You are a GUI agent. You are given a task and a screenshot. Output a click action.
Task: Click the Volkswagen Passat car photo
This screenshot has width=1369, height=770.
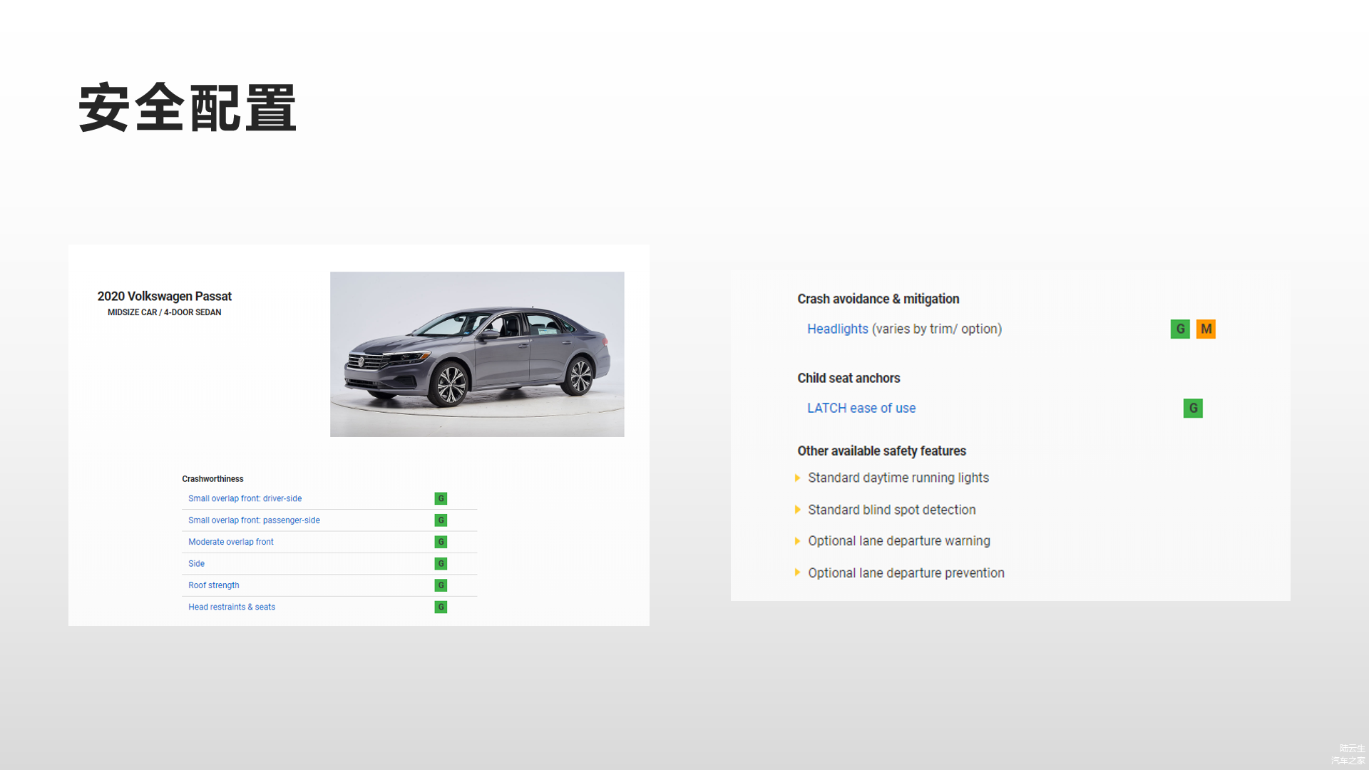[477, 354]
